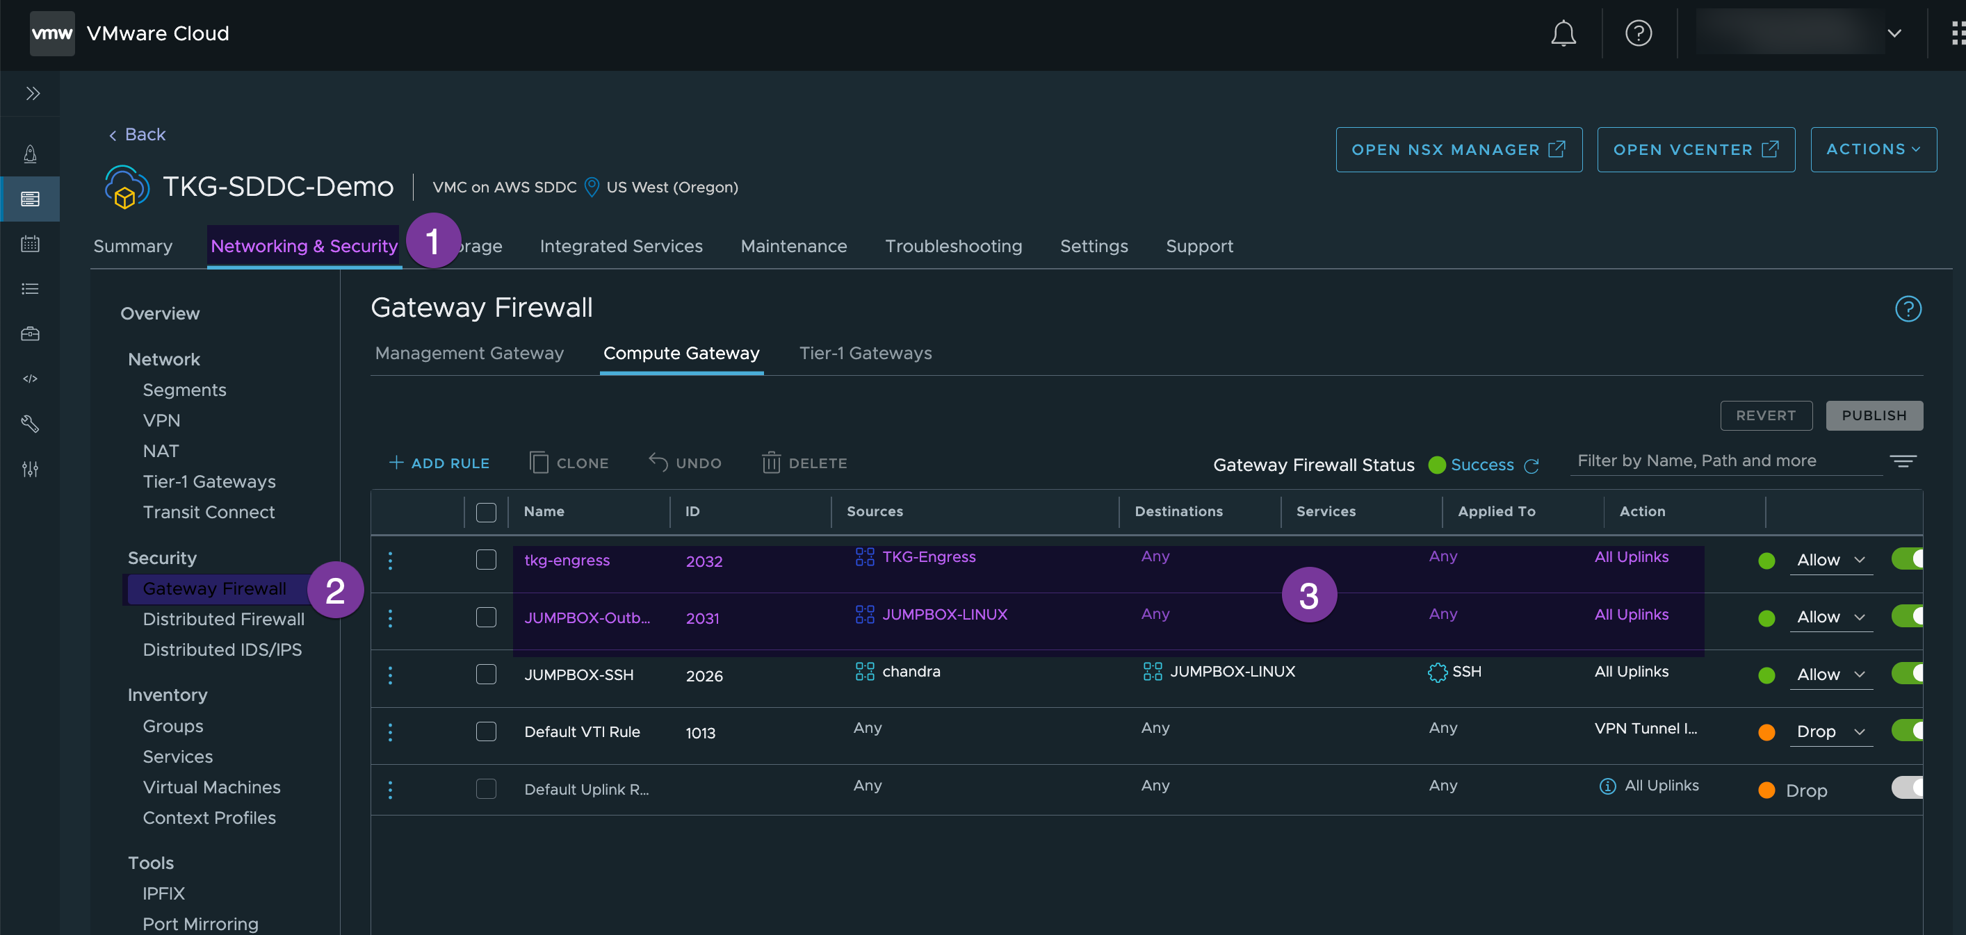Screen dimensions: 1966x935
Task: Open row menu for Default VTI Rule
Action: coord(390,733)
